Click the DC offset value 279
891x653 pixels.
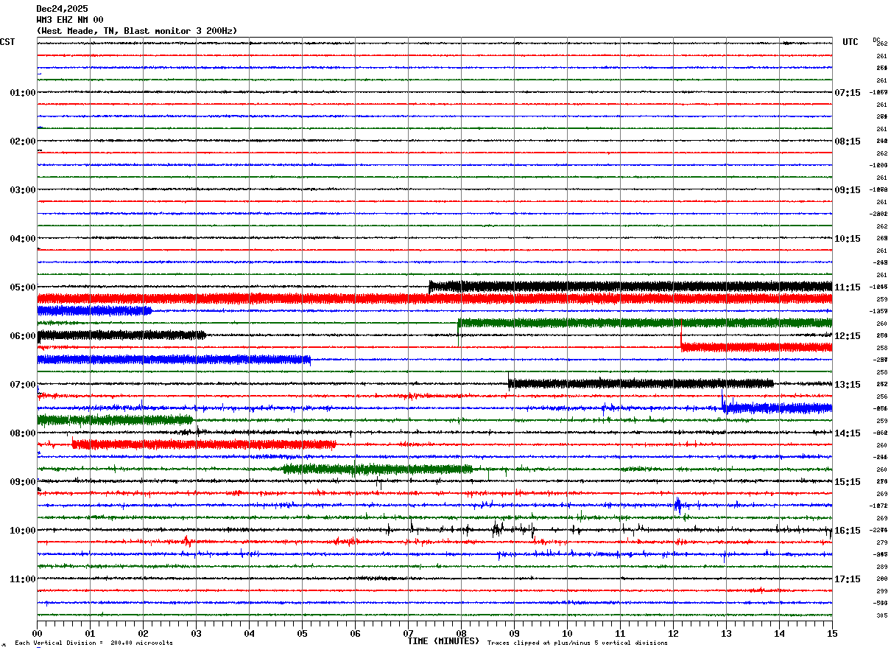[x=881, y=542]
